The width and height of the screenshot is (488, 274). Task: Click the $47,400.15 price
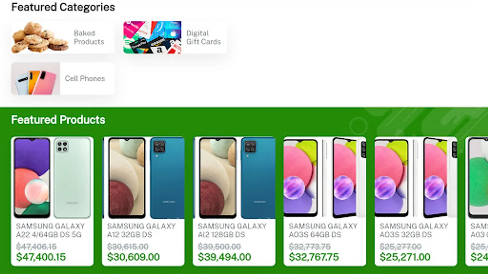click(x=41, y=257)
